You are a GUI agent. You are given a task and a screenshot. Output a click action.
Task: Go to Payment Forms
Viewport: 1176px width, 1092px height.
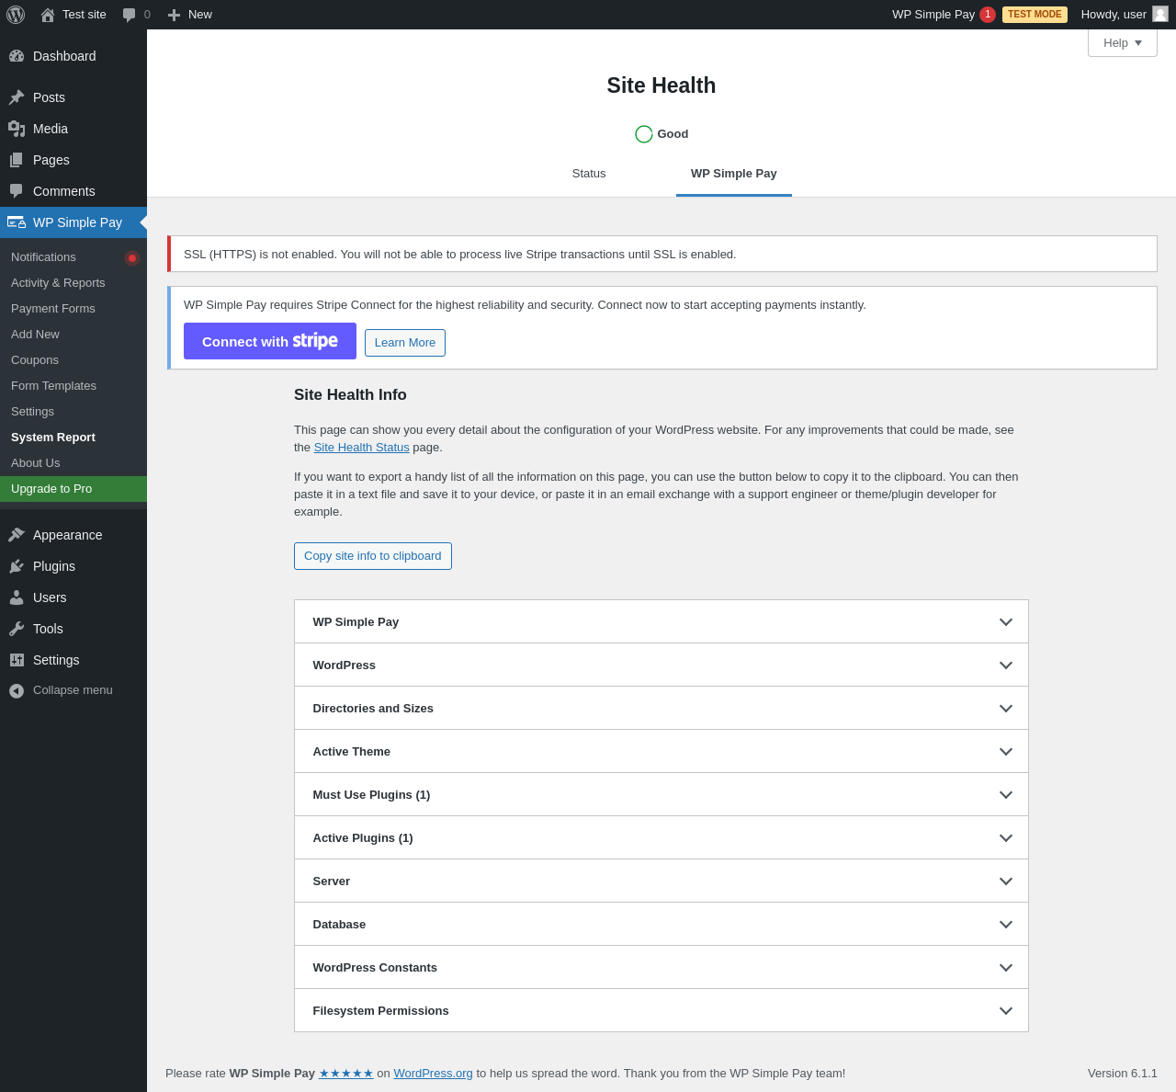point(73,309)
